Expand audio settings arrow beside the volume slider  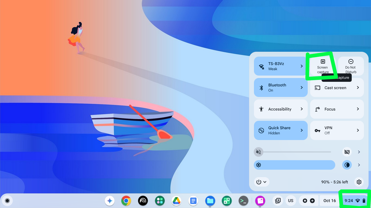click(359, 152)
